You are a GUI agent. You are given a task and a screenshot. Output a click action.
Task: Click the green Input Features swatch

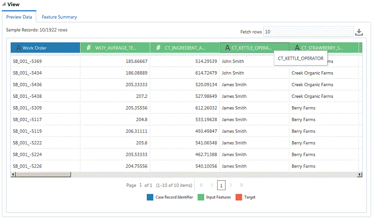201,198
